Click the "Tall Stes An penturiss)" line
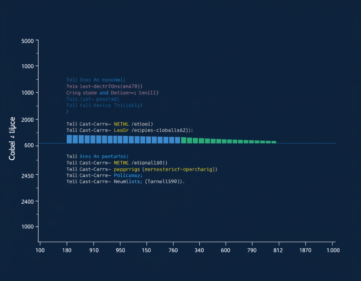 click(x=97, y=156)
